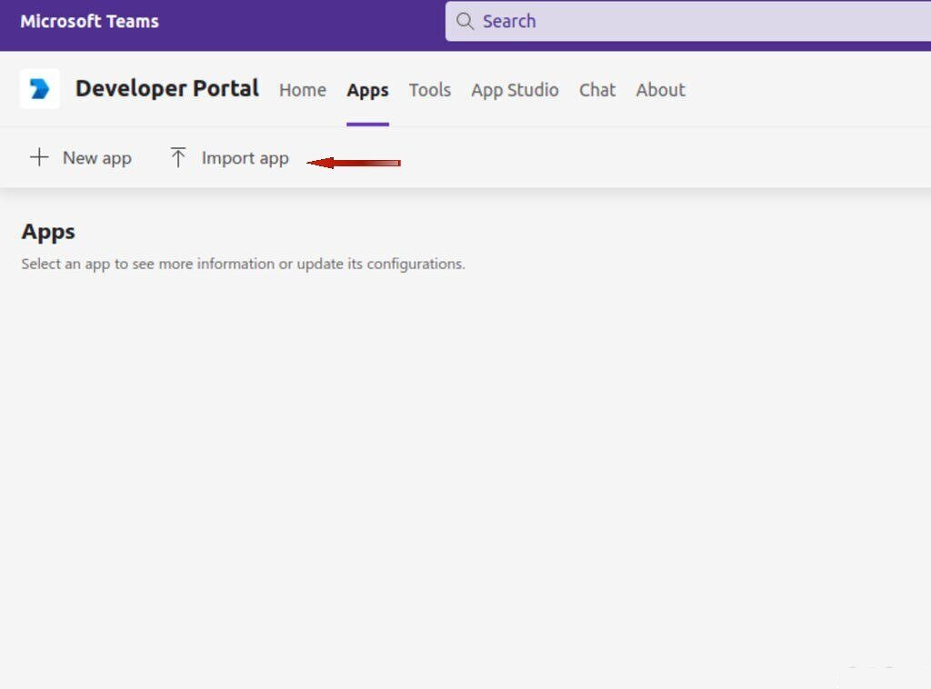The image size is (931, 689).
Task: Open the About tab
Action: tap(660, 90)
